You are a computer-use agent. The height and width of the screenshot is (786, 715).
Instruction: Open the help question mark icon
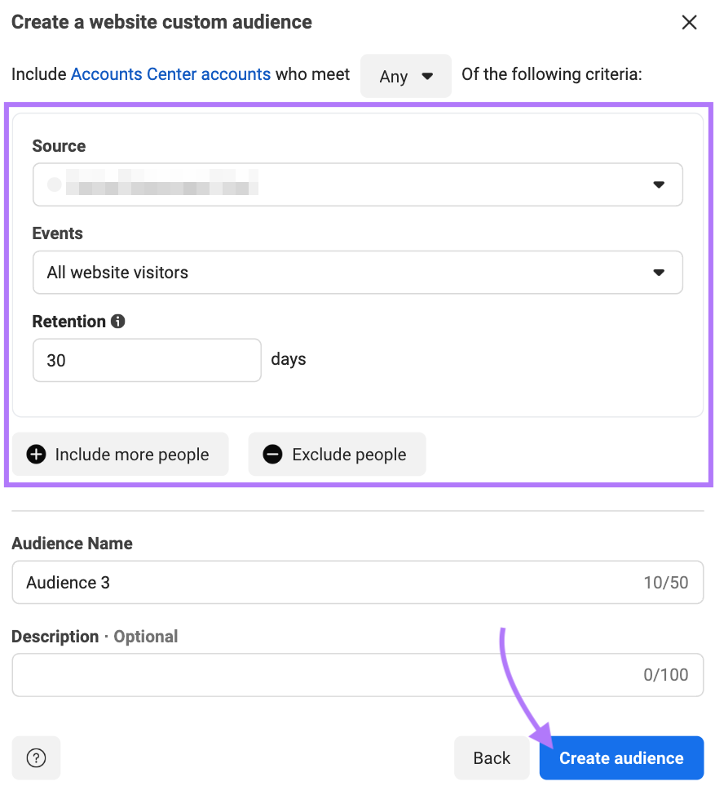pyautogui.click(x=36, y=757)
